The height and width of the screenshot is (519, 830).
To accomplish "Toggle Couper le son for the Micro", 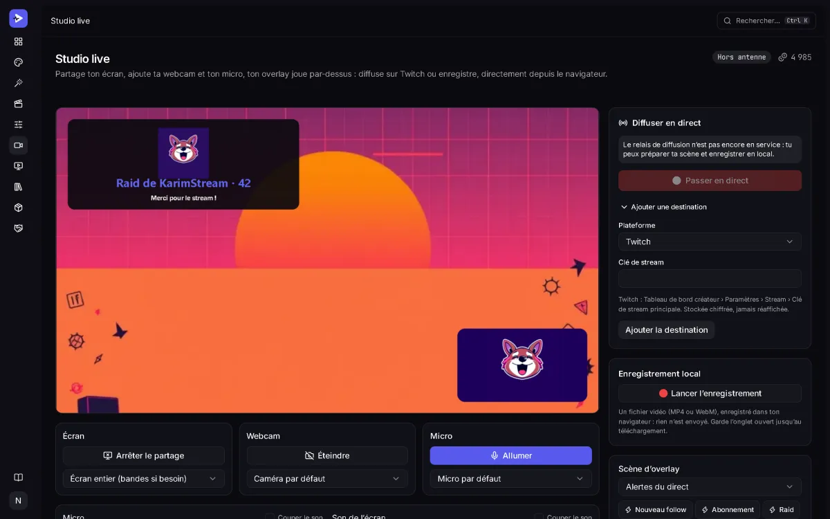I will [270, 517].
